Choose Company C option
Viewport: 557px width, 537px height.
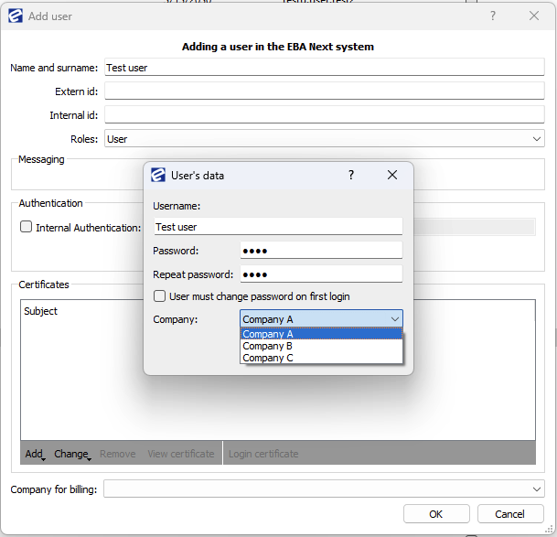[320, 358]
